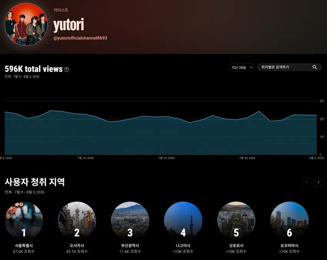Select the 요코하마시 rank 6 thumbnail
Image resolution: width=327 pixels, height=260 pixels.
tap(289, 220)
